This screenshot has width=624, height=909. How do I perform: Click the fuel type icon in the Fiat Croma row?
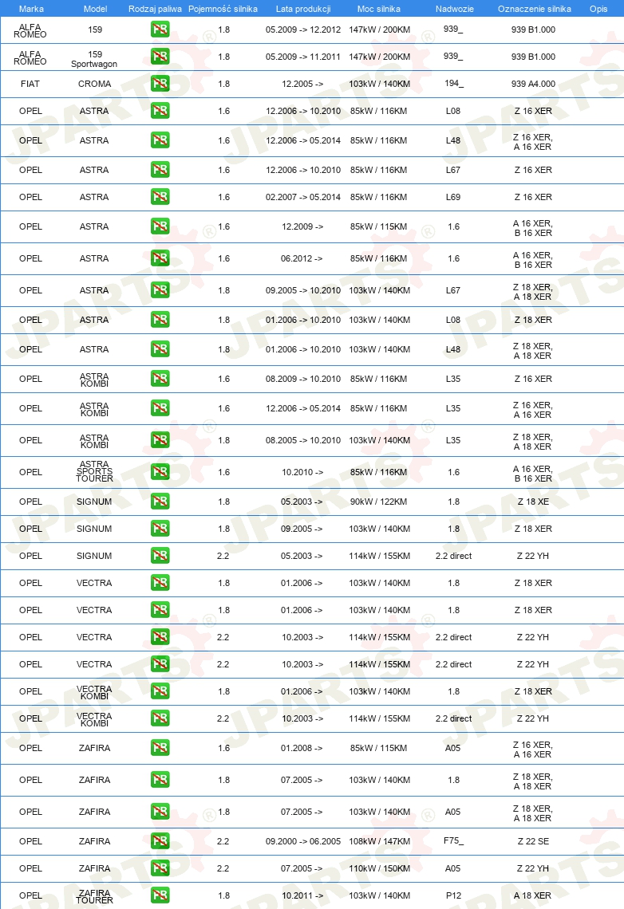point(160,84)
